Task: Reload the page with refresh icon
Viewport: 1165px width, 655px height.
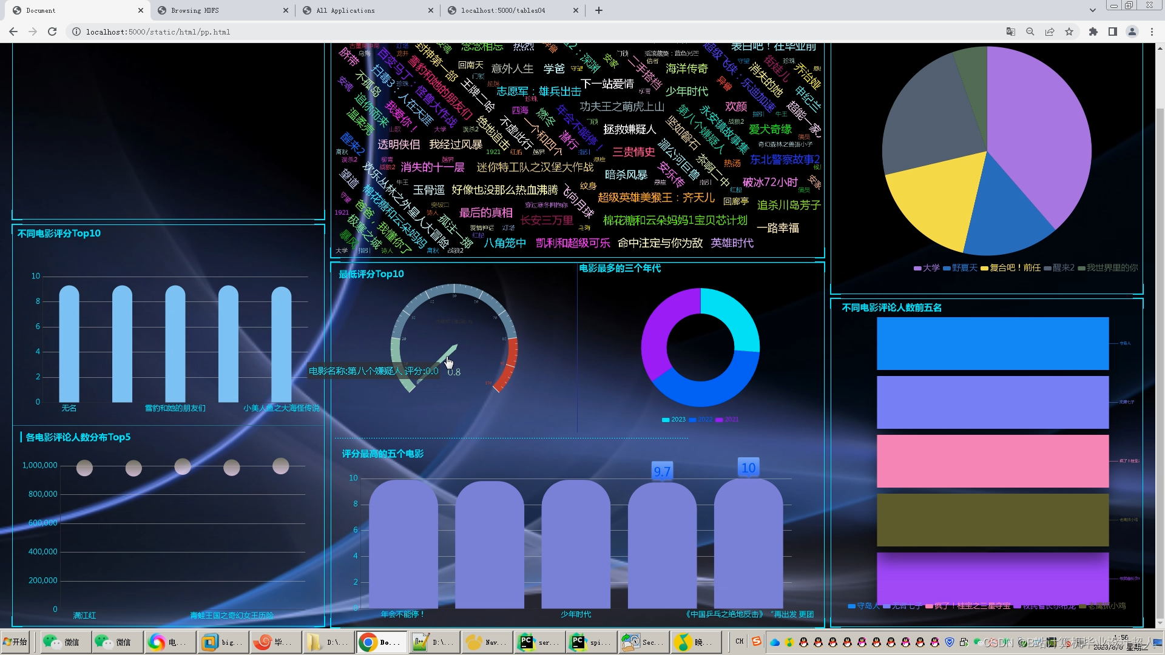Action: tap(52, 32)
